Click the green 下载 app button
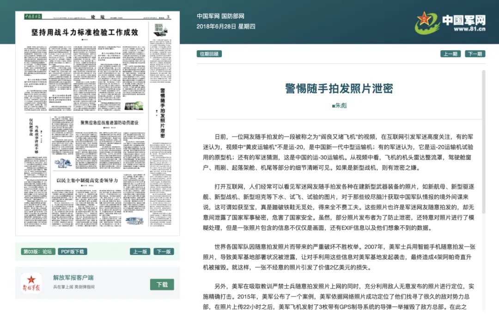 pos(162,284)
